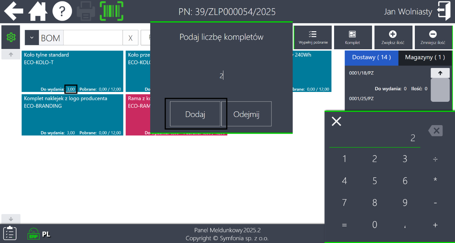Screen dimensions: 455x243
Task: Click the ERP connection status icon
Action: (34, 233)
